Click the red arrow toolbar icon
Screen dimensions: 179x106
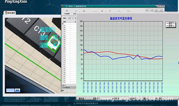coord(110,11)
